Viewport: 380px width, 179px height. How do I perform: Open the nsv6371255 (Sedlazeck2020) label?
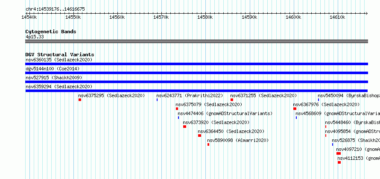click(x=263, y=95)
